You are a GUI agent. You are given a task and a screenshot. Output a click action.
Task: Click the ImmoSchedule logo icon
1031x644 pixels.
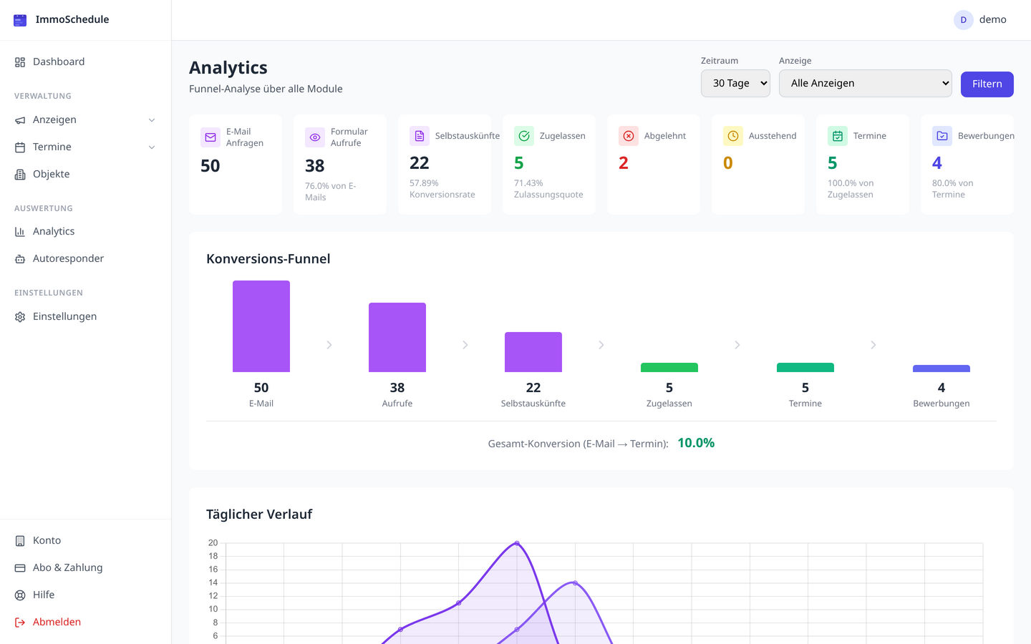coord(19,19)
